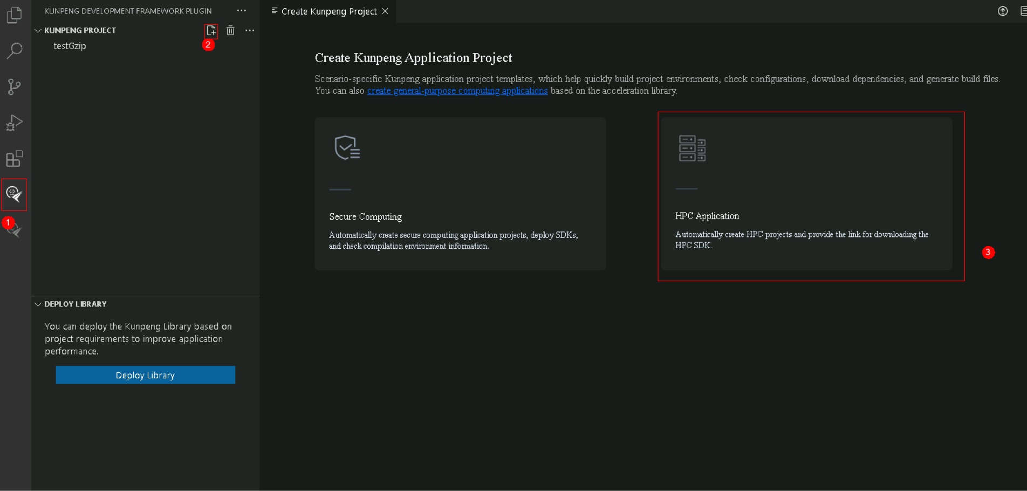Click the trash icon to delete the project
This screenshot has height=491, width=1027.
click(230, 31)
